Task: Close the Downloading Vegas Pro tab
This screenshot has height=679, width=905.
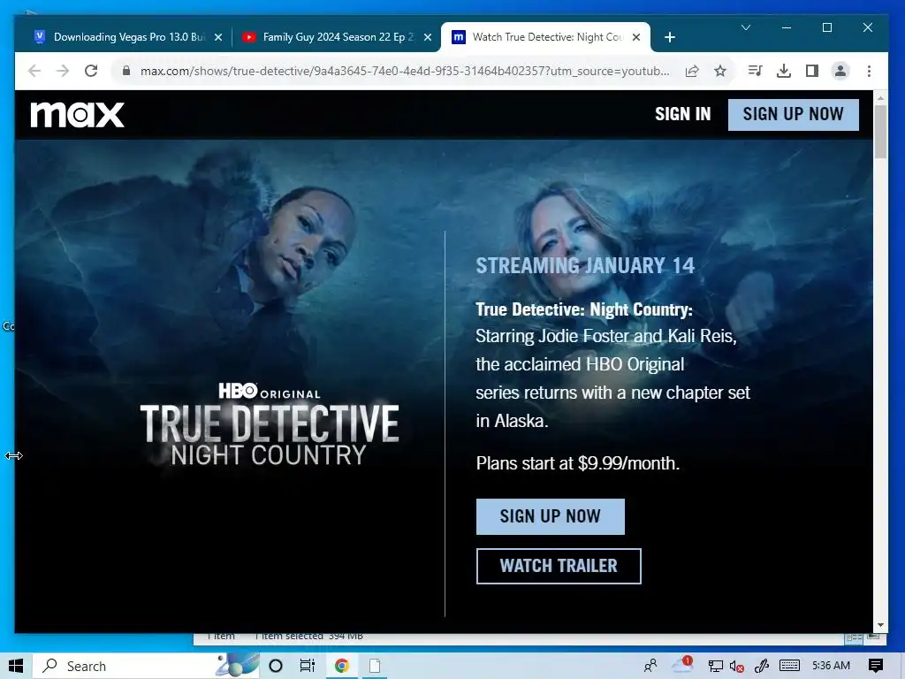Action: point(218,37)
